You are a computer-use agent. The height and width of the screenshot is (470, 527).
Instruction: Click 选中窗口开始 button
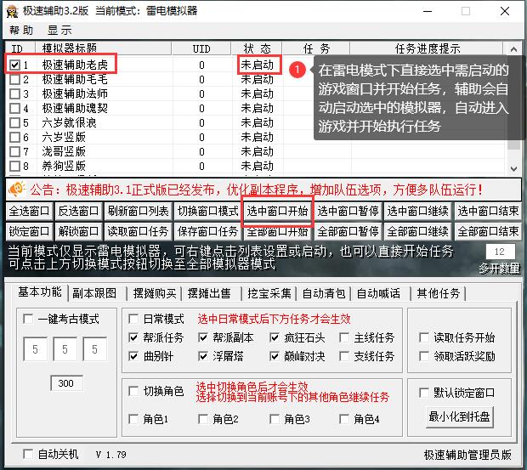(x=277, y=211)
